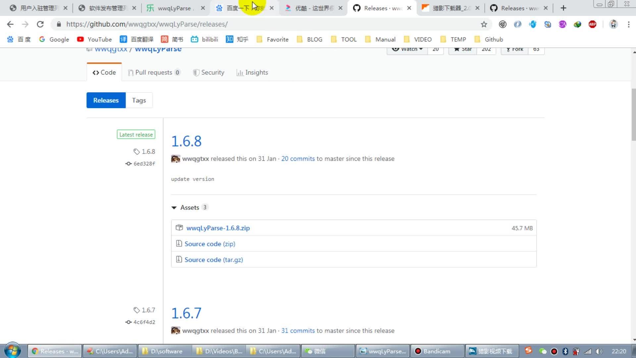Screen dimensions: 636x358
Task: Open a new browser tab
Action: coord(563,8)
